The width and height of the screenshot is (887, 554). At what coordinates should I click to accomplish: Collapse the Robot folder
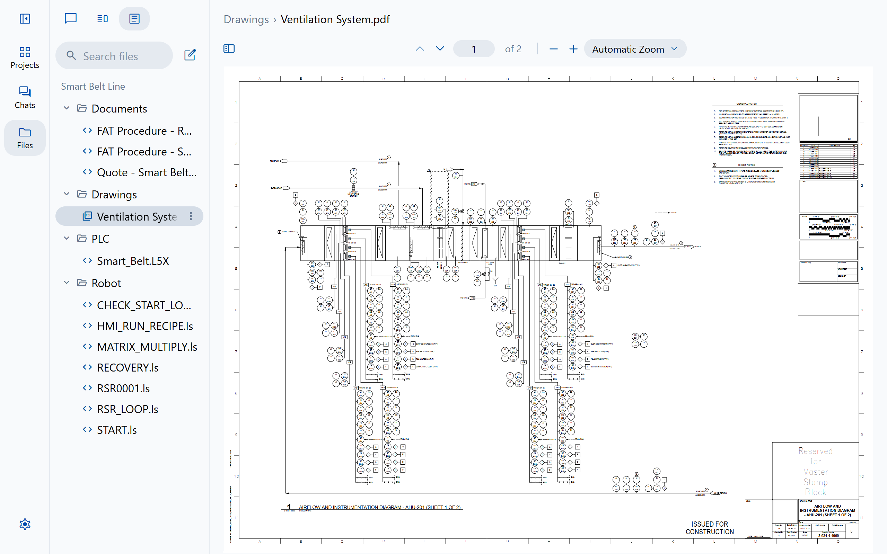(66, 283)
